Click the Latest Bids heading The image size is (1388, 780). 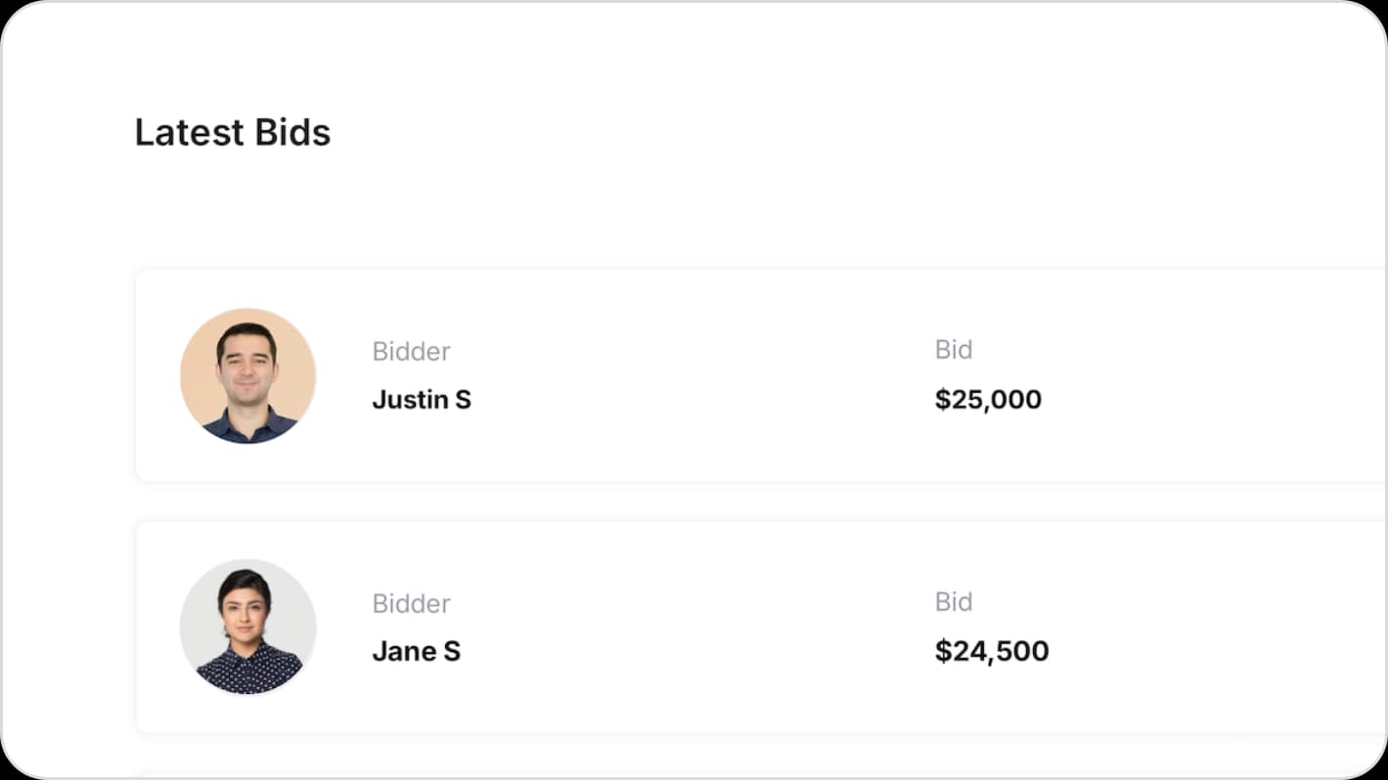[233, 133]
